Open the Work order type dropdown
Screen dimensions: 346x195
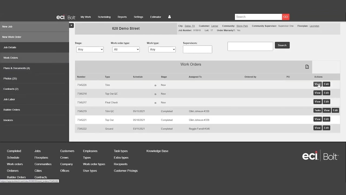(126, 49)
